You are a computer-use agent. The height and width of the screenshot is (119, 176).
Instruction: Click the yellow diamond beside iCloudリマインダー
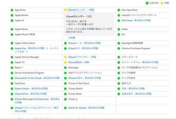[x=65, y=57]
